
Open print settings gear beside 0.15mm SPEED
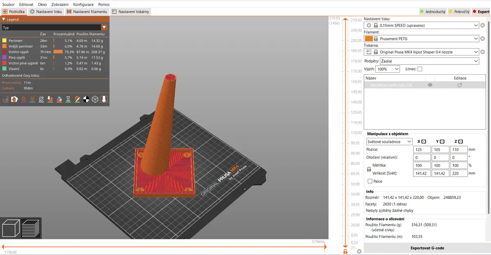[482, 25]
